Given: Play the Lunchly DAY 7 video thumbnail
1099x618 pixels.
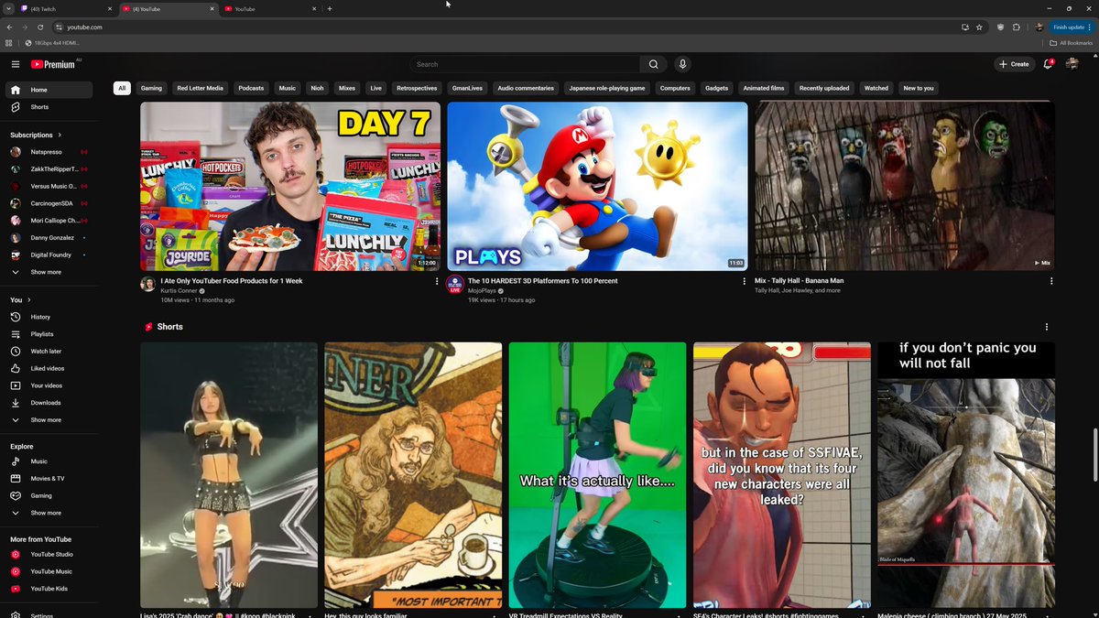Looking at the screenshot, I should (290, 186).
